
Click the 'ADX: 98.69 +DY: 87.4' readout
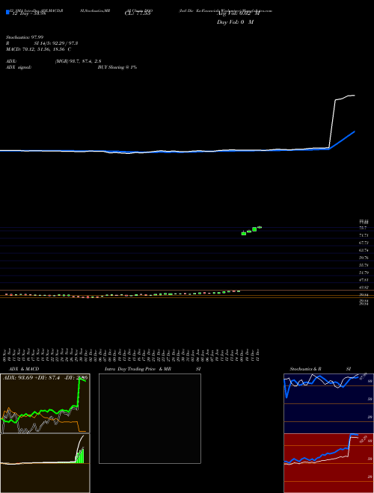[x=31, y=378]
